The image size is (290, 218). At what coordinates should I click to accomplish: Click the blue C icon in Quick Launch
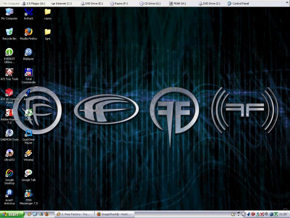[x=35, y=214]
